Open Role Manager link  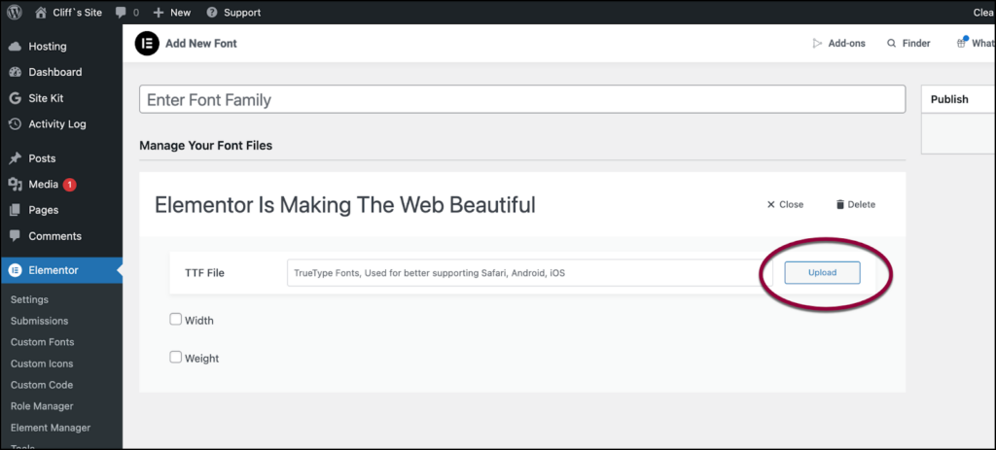tap(42, 406)
